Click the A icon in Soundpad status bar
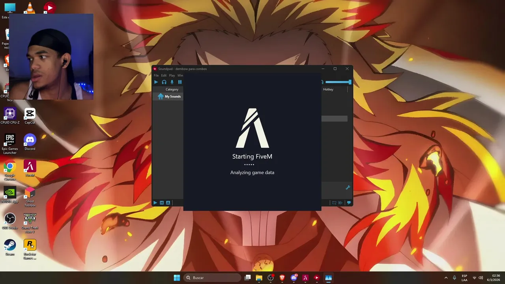Viewport: 505px width, 284px height. coord(168,203)
